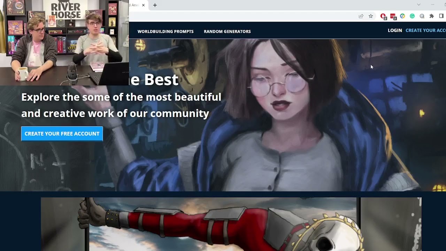This screenshot has height=251, width=446.
Task: Open a new browser tab
Action: tap(155, 5)
